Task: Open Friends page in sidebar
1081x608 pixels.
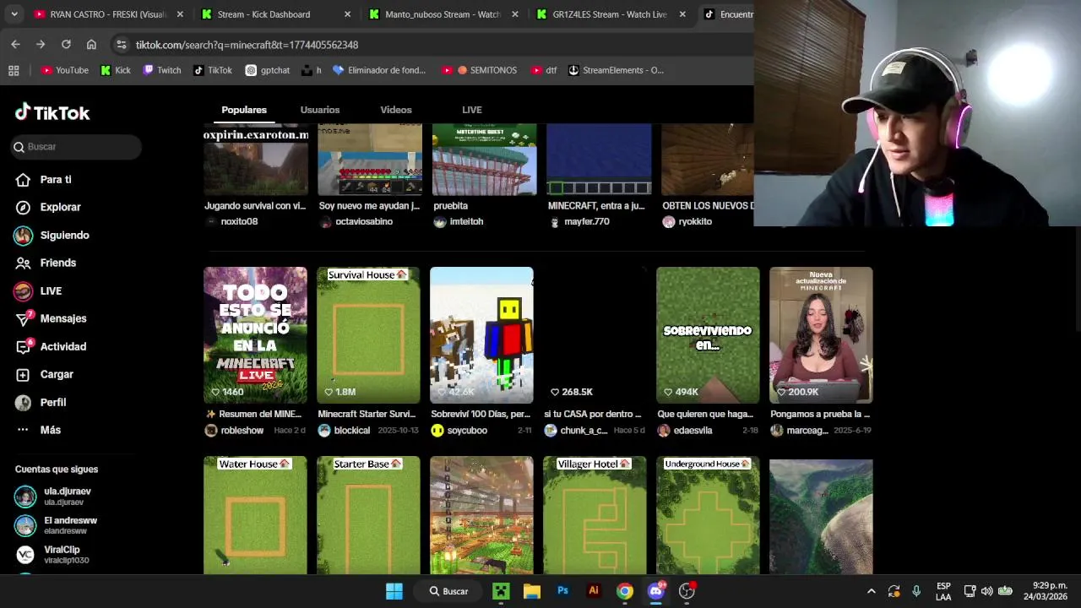Action: coord(46,263)
